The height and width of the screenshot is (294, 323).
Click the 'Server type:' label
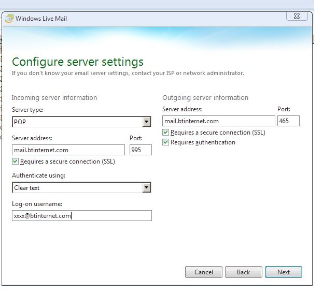(28, 110)
